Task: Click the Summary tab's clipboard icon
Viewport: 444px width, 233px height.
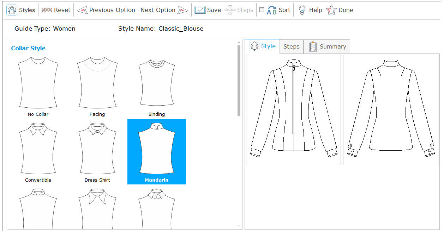Action: 313,46
